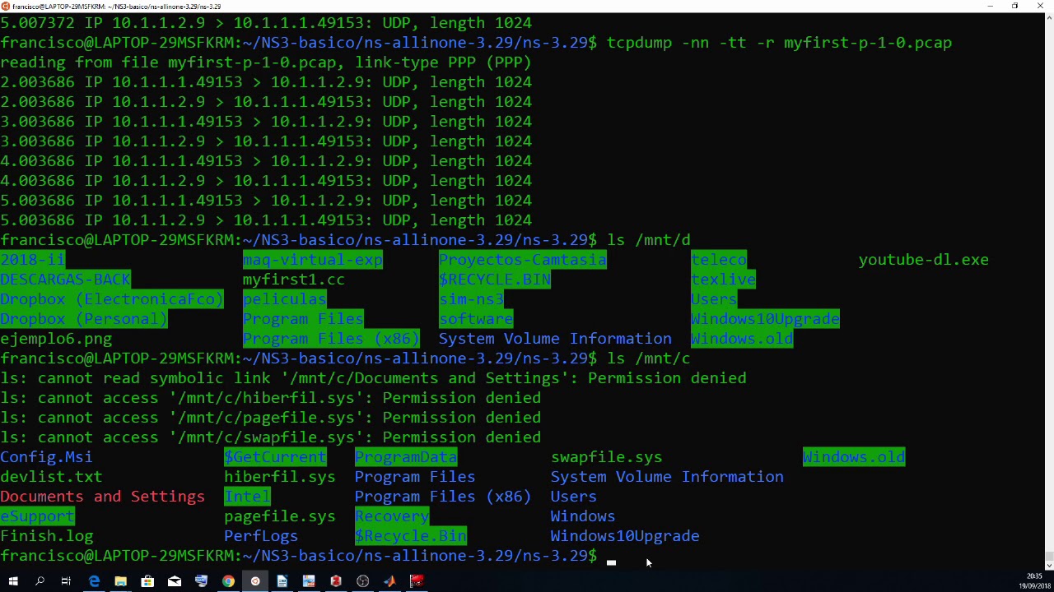Screen dimensions: 1054x592
Task: Open the taskbar clock and date
Action: (x=1034, y=581)
